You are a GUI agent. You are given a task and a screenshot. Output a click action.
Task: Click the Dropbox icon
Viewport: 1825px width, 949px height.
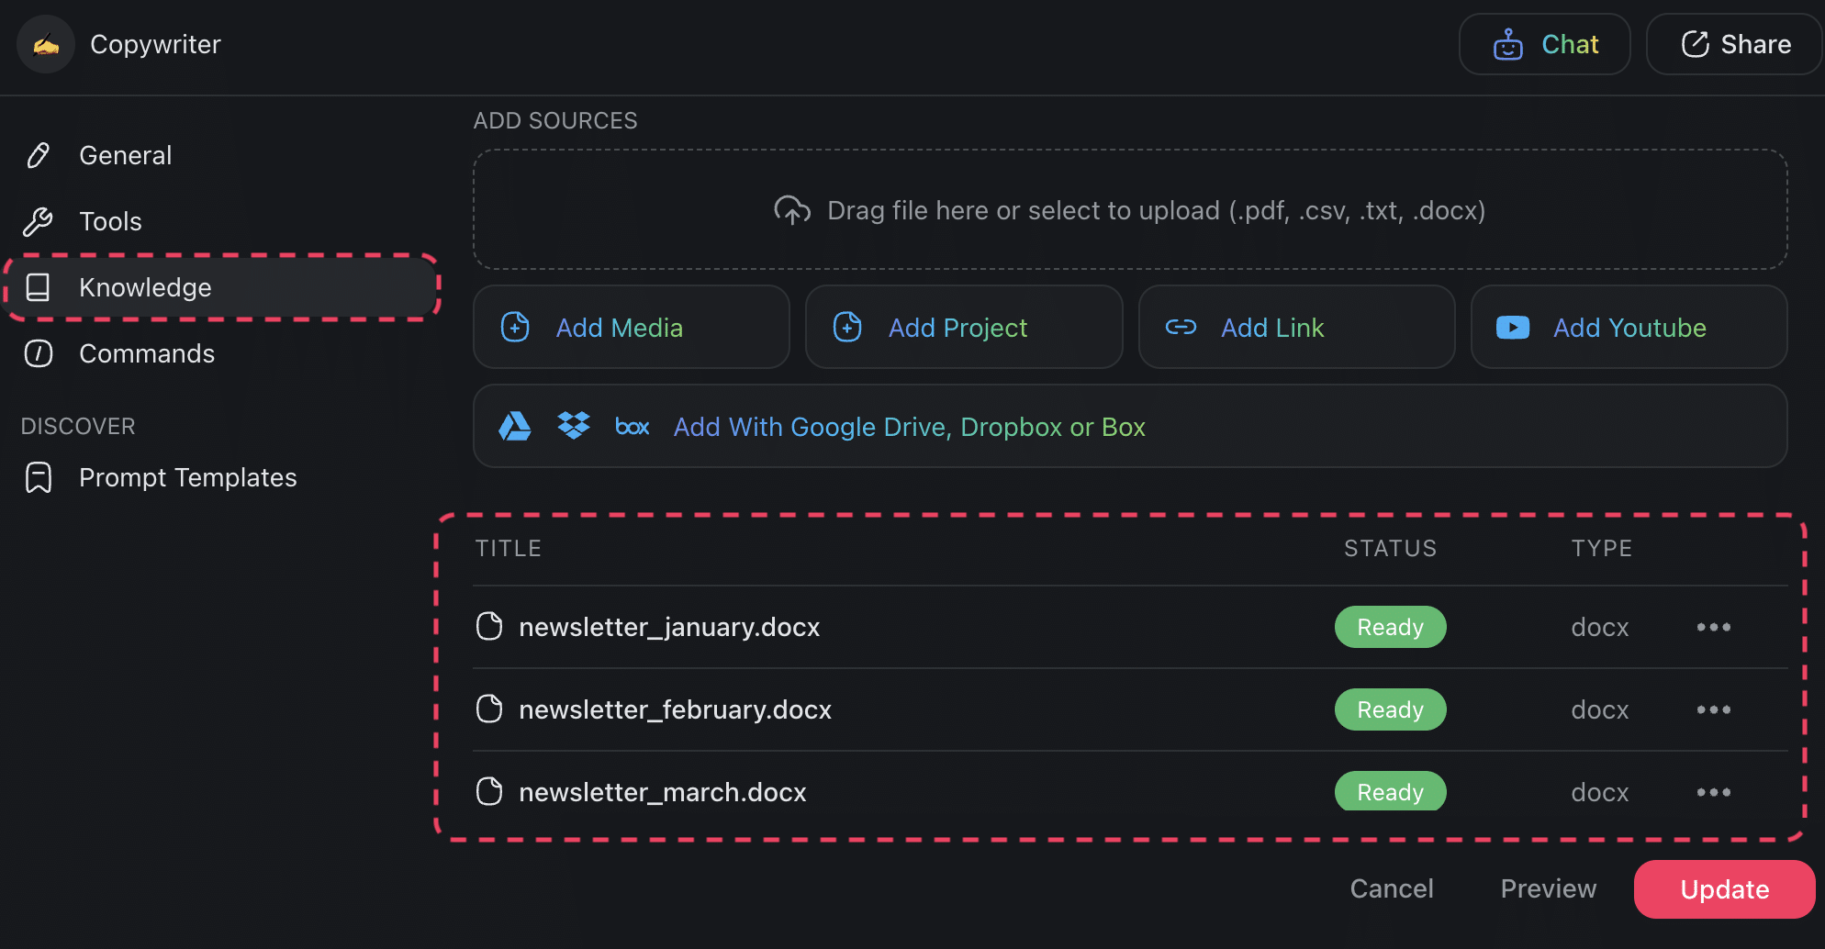pyautogui.click(x=574, y=426)
